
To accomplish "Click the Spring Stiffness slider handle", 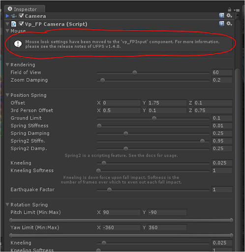I will (x=99, y=126).
